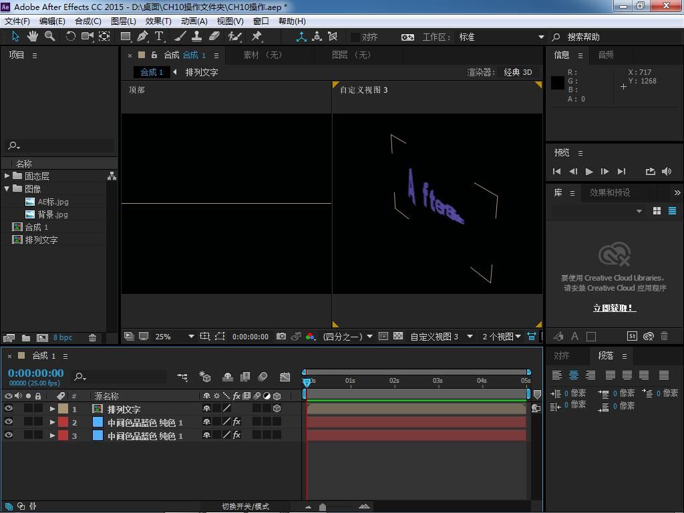This screenshot has height=513, width=684.
Task: Toggle effects fx switch on layer 2
Action: click(x=236, y=422)
